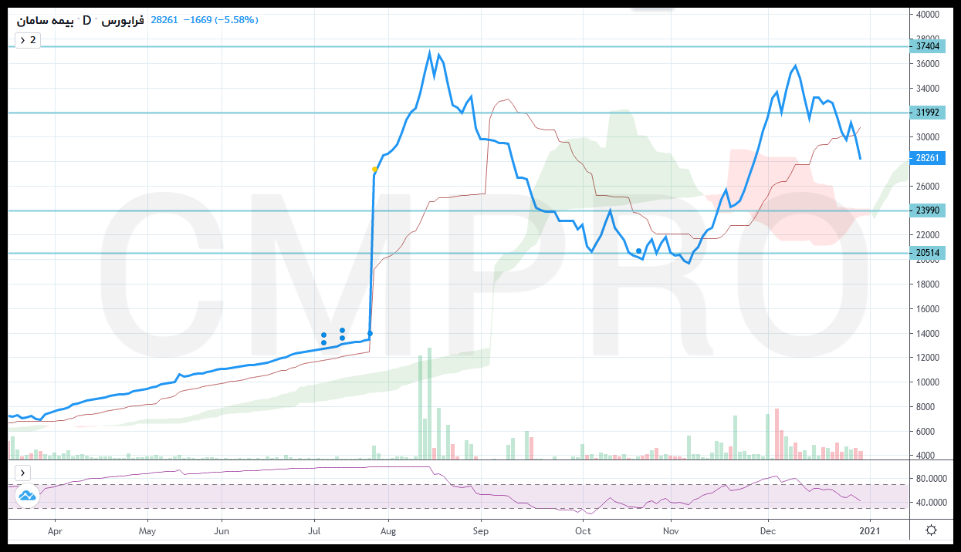This screenshot has height=552, width=961.
Task: Click the 30000 price scale label
Action: tap(927, 137)
